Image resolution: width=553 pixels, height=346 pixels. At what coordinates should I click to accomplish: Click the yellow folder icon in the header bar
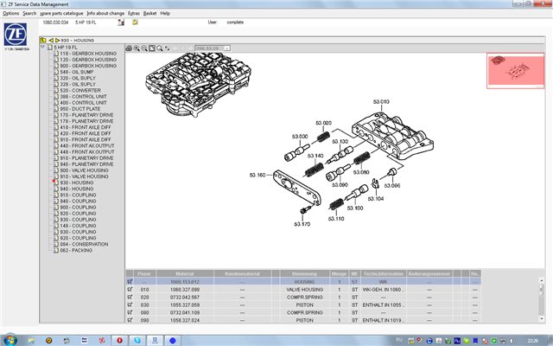135,22
